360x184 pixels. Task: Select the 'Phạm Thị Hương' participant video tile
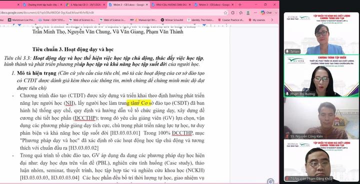pyautogui.click(x=321, y=76)
